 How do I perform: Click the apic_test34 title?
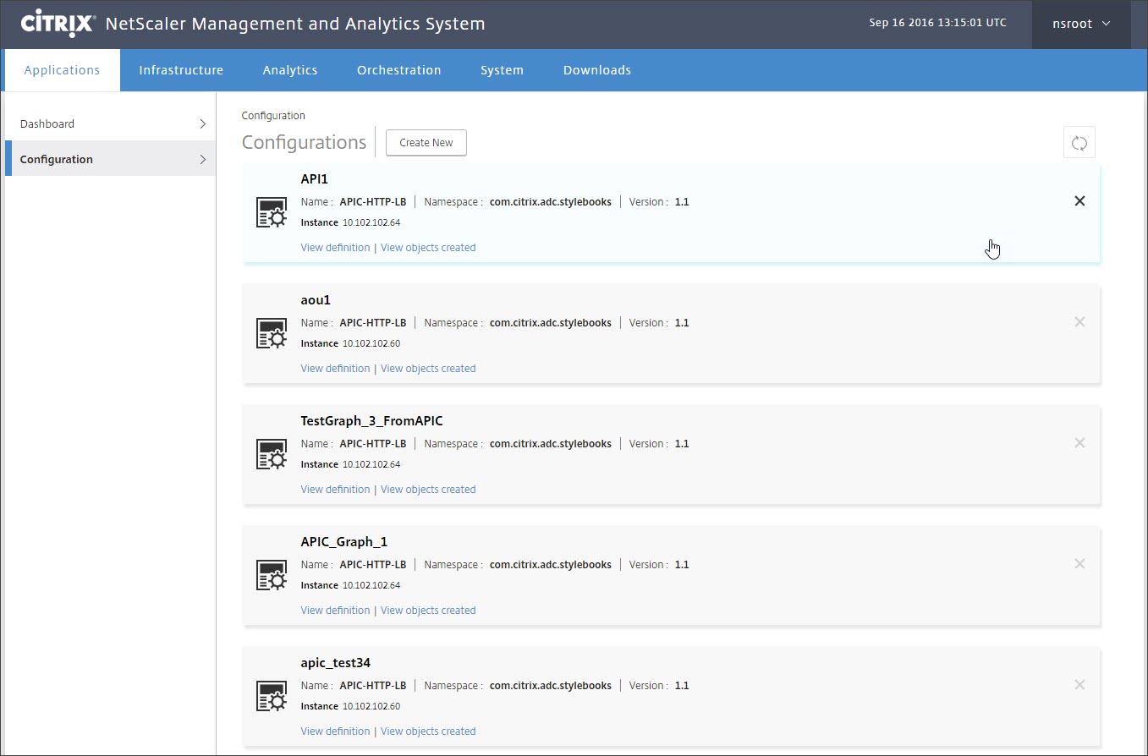point(335,663)
